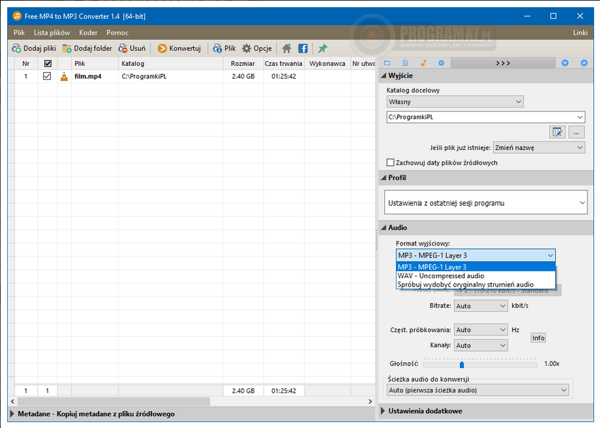This screenshot has width=600, height=428.
Task: Close the Format wyjściowy dropdown combo box
Action: click(x=475, y=255)
